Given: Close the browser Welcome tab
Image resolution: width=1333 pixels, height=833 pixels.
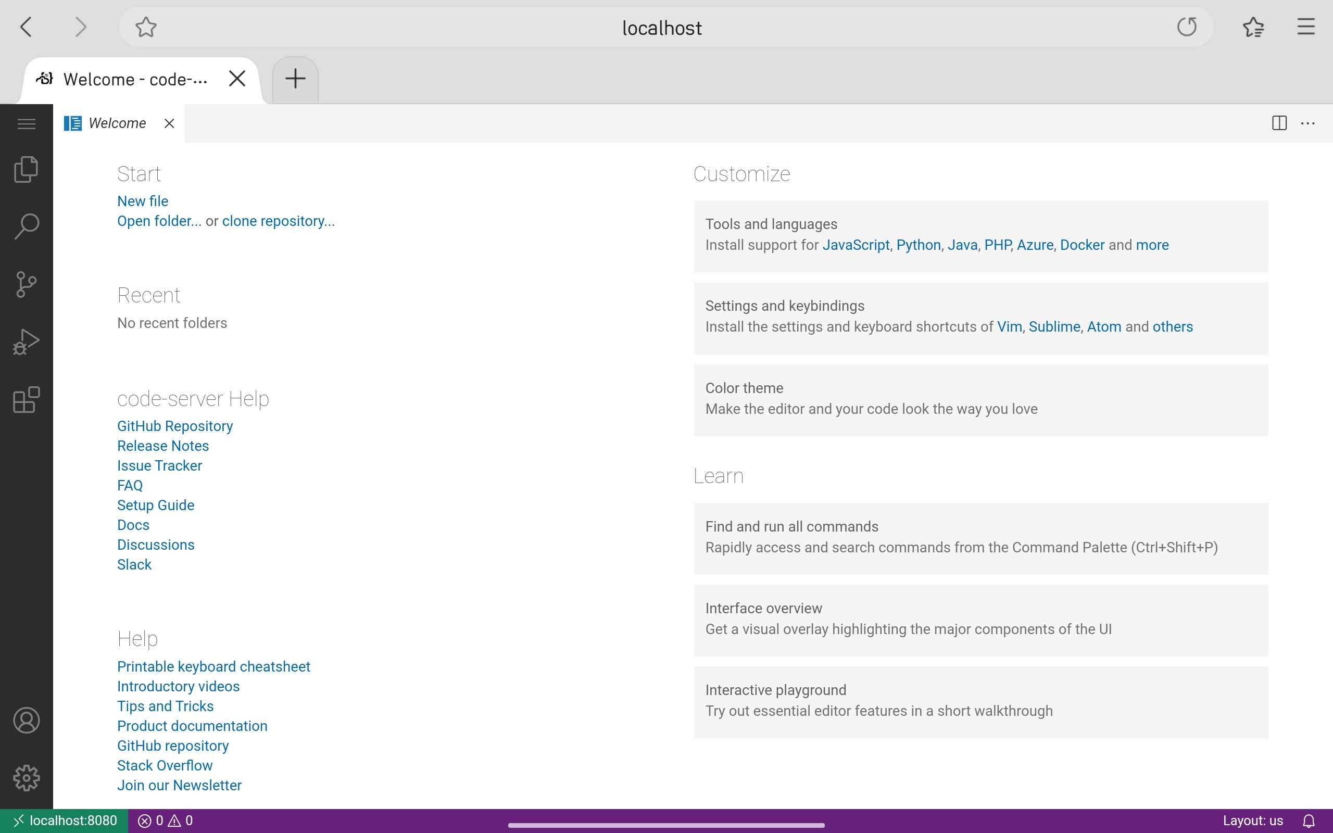Looking at the screenshot, I should pos(237,79).
